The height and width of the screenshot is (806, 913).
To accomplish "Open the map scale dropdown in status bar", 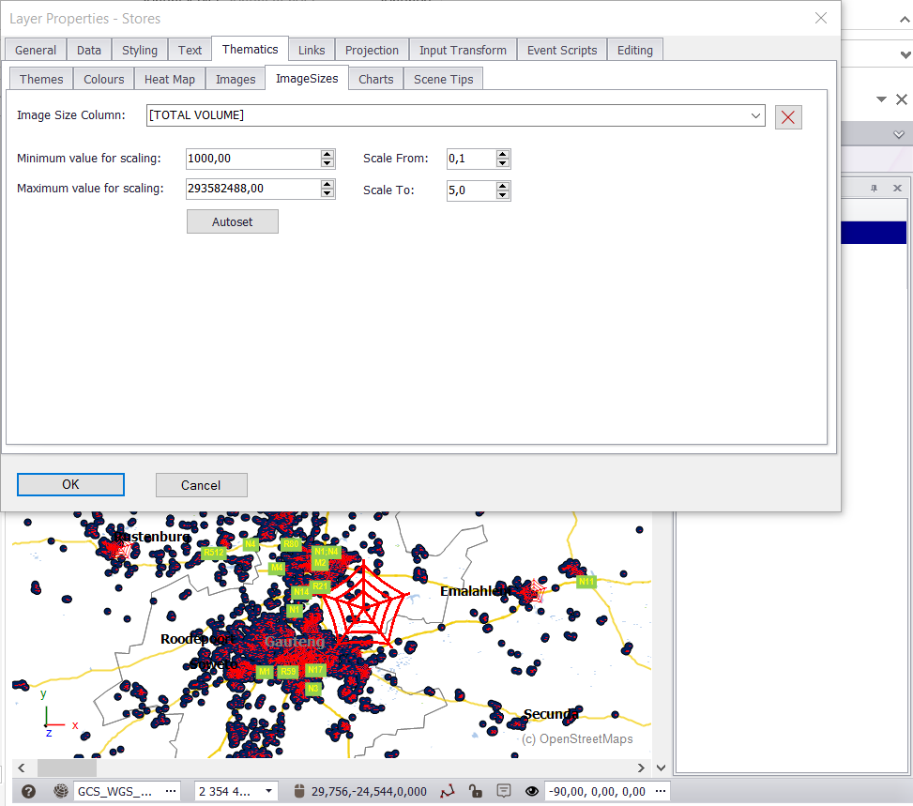I will tap(268, 791).
